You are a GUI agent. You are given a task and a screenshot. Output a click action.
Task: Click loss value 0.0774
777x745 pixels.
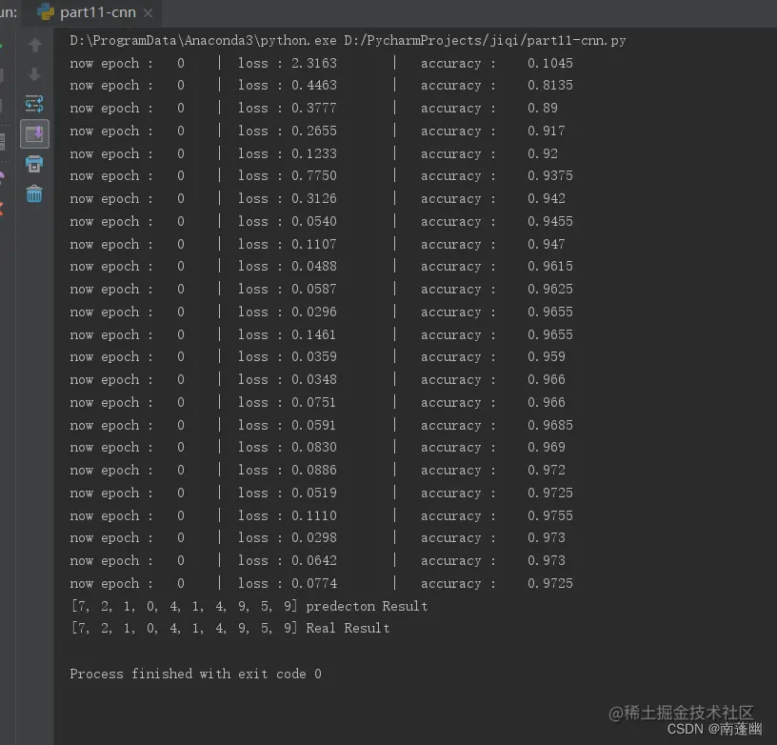pyautogui.click(x=314, y=583)
